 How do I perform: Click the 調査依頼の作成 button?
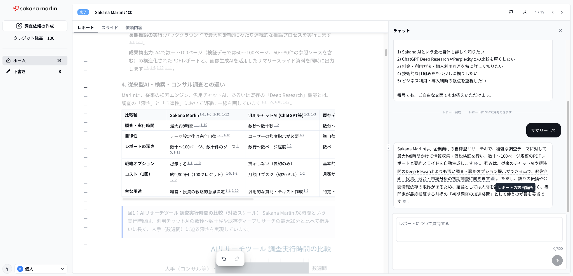[x=35, y=26]
